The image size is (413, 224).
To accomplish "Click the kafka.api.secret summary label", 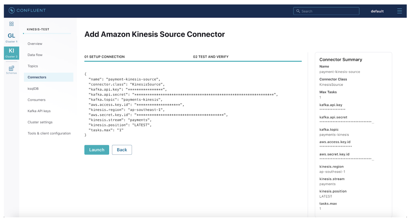I will click(333, 117).
